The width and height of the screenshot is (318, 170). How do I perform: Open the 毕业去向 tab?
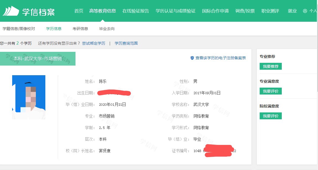(106, 28)
